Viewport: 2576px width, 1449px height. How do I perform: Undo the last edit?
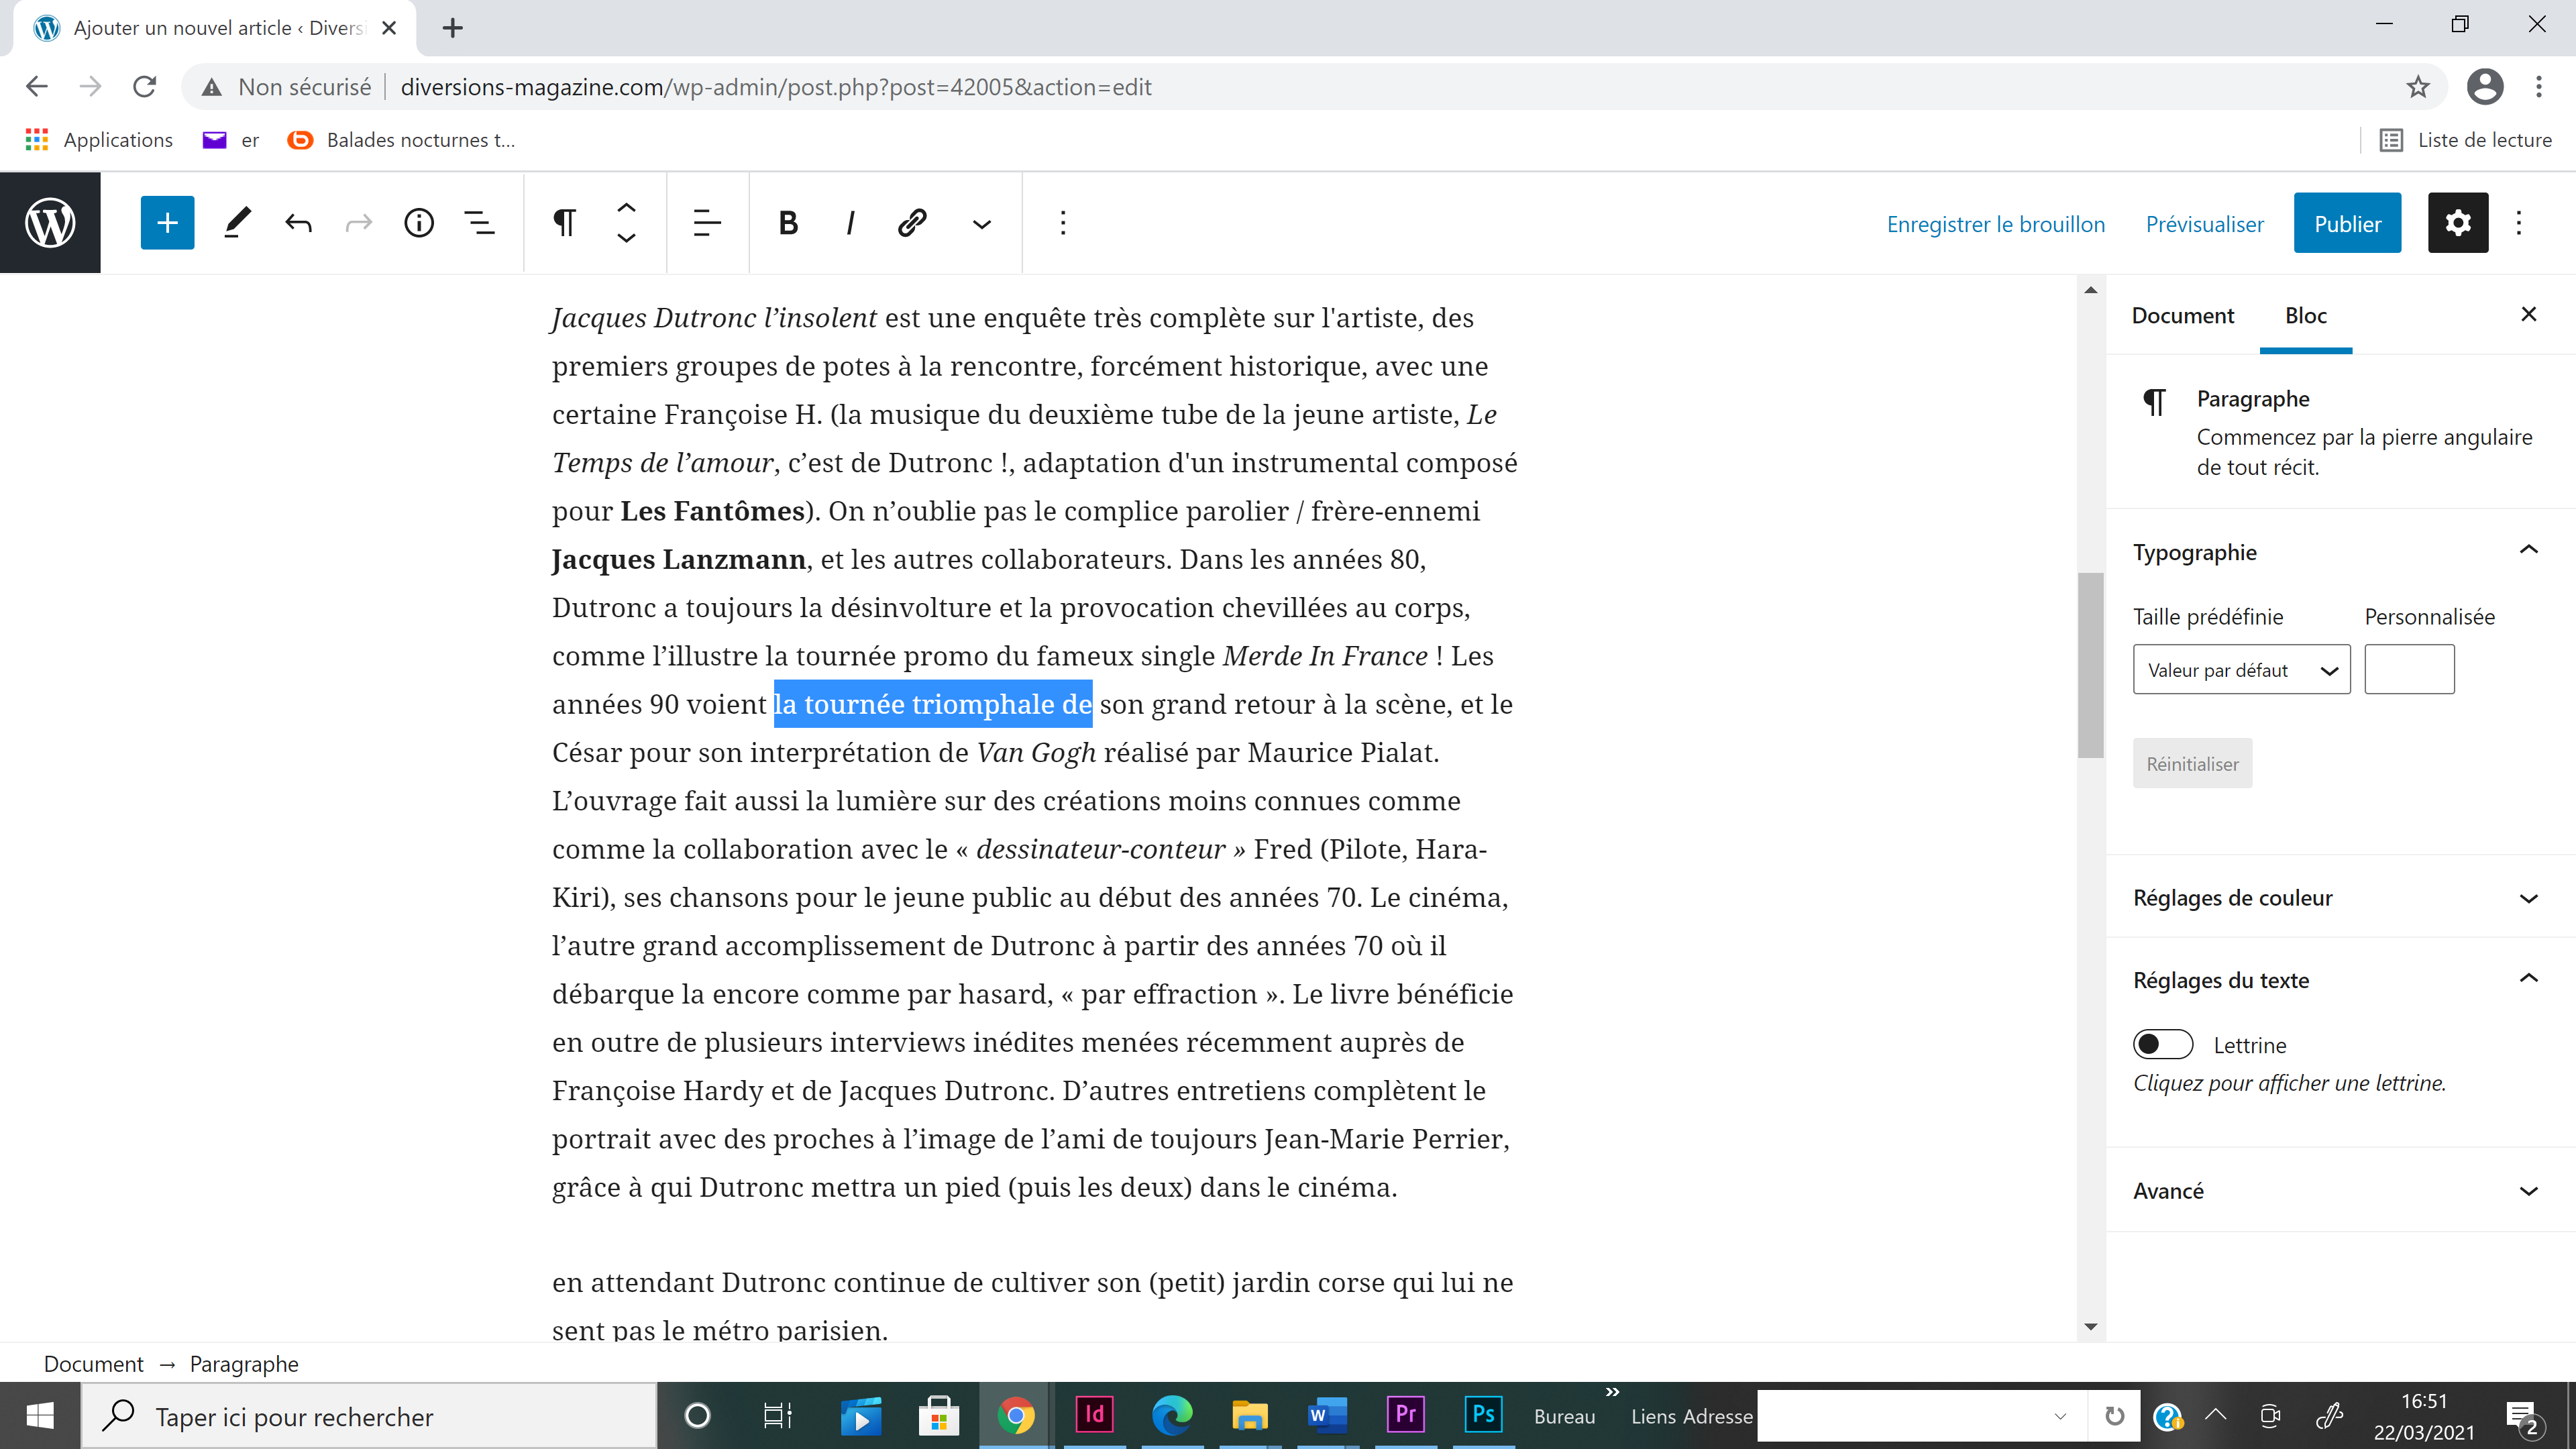298,223
